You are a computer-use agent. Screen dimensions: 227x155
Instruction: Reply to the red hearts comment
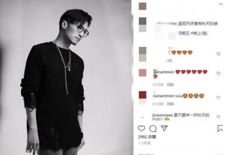point(170,84)
